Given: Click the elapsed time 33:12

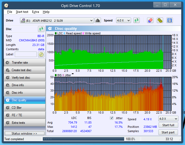Looking at the screenshot, I should pyautogui.click(x=169, y=139).
